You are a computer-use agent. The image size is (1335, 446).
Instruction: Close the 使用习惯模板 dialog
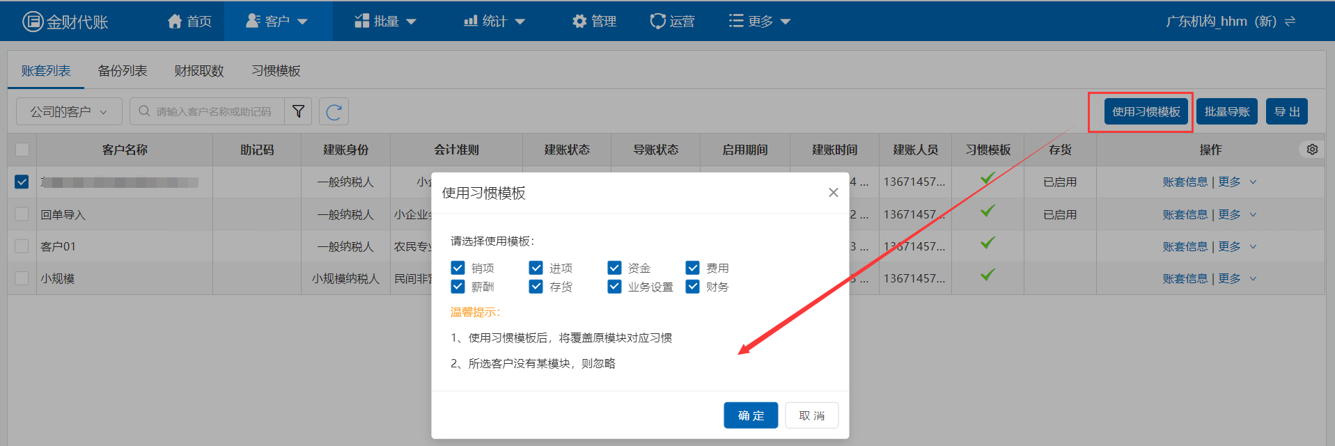833,193
